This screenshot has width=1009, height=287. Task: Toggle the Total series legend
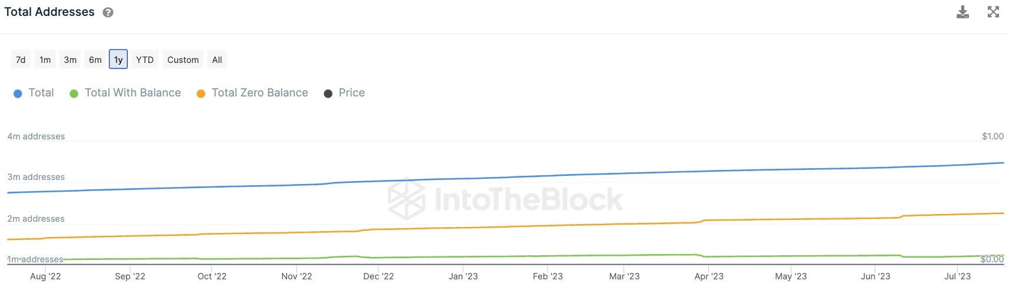click(x=34, y=93)
